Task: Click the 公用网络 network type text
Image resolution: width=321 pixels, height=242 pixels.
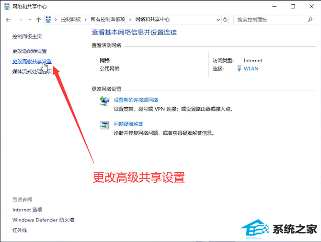Action: [110, 69]
